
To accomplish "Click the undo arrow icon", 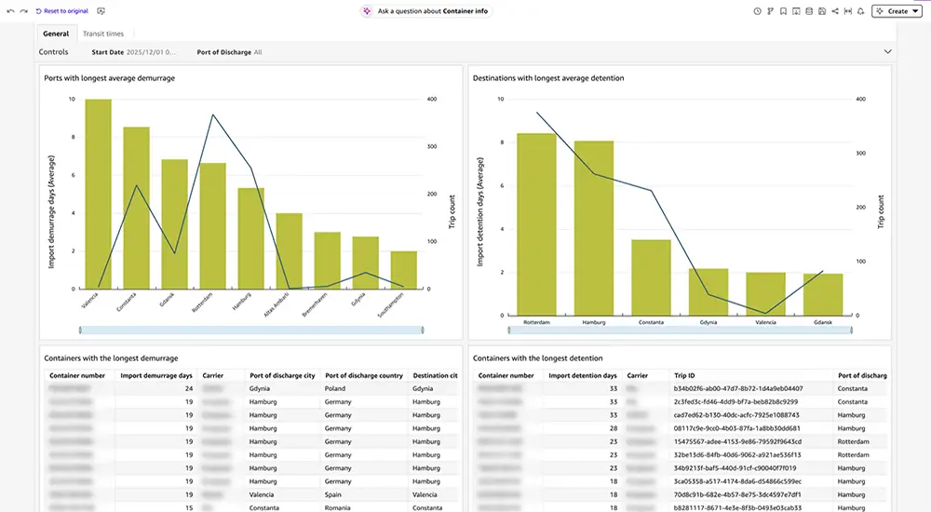I will (10, 11).
